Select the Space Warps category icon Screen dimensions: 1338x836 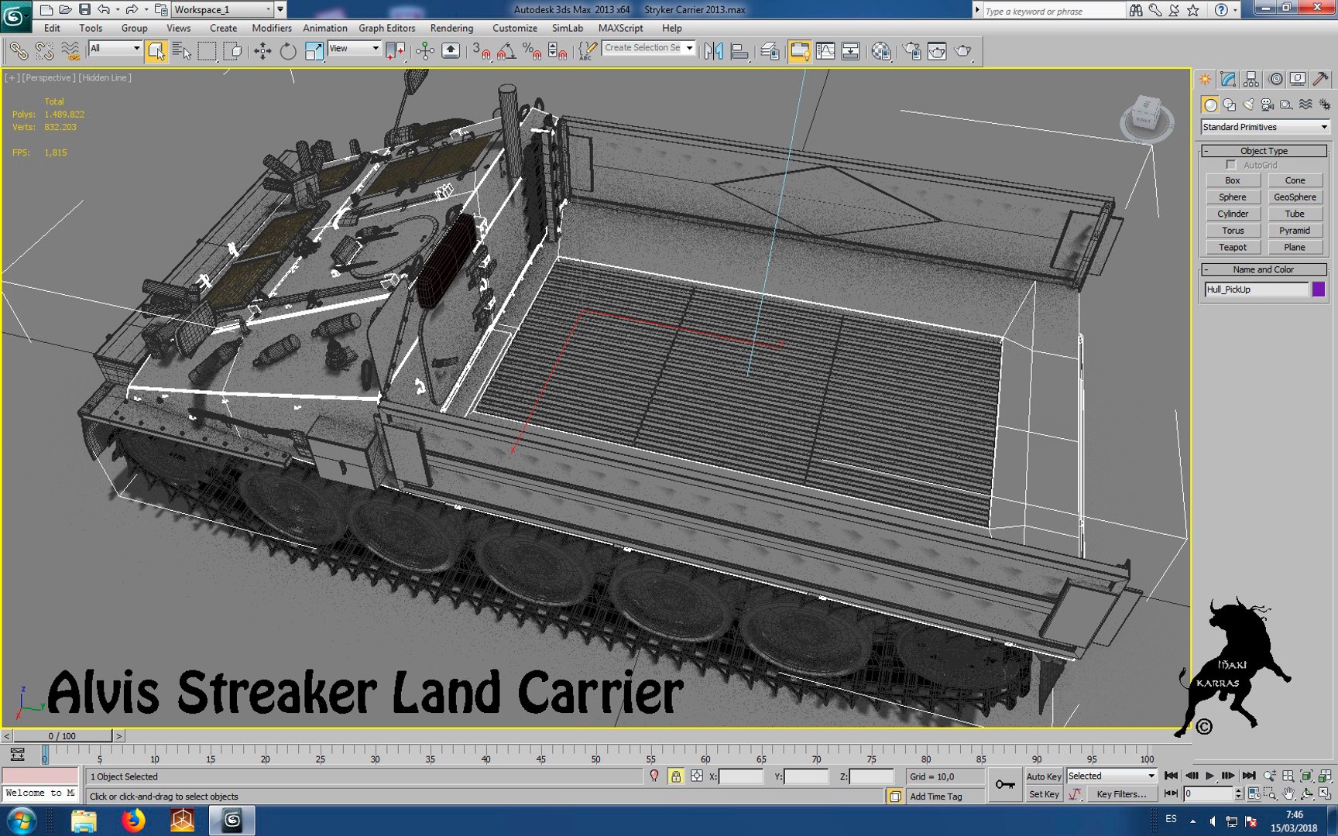click(x=1305, y=104)
